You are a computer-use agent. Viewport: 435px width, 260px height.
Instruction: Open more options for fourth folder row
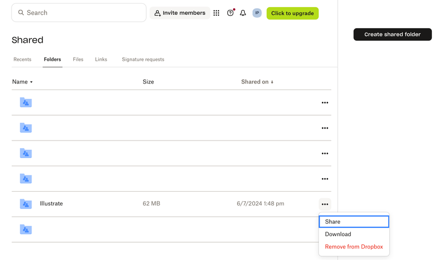coord(325,179)
